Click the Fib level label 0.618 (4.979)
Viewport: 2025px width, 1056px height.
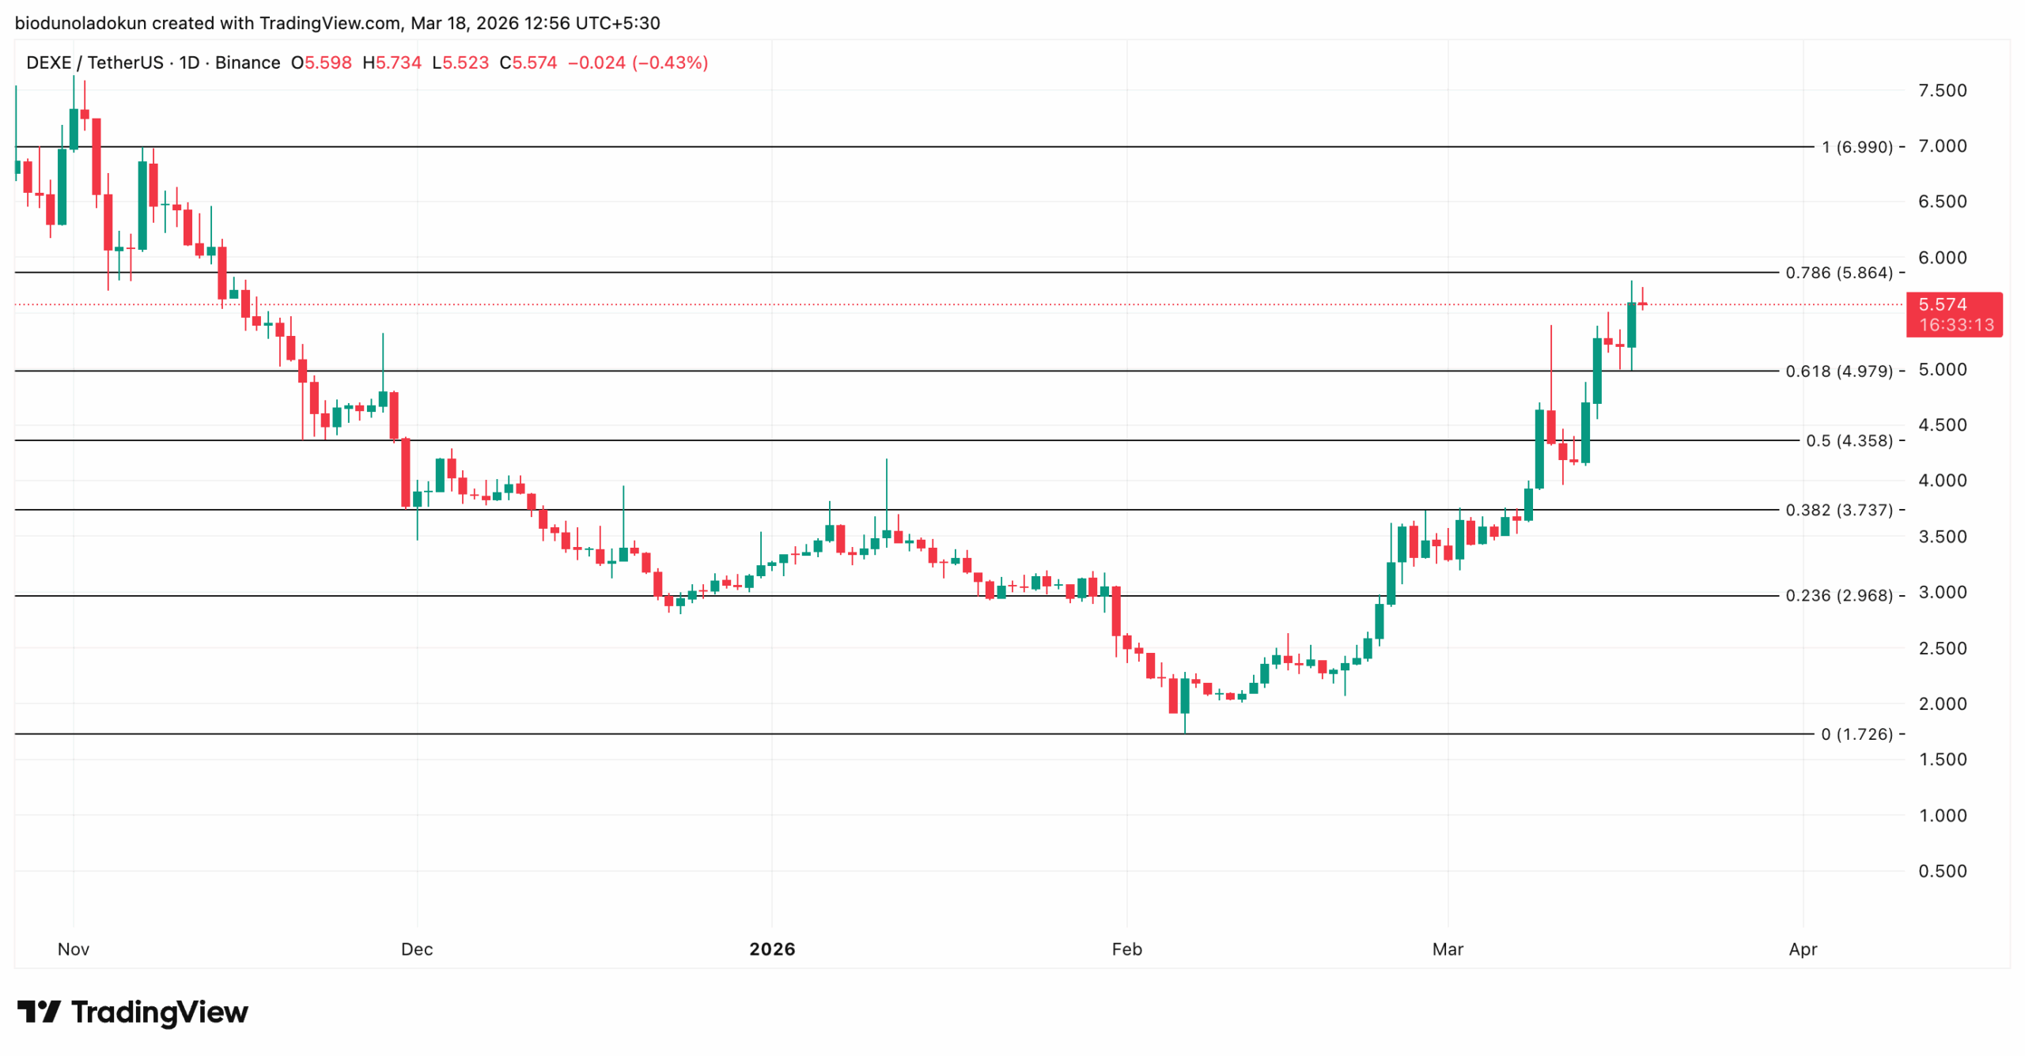pos(1839,371)
